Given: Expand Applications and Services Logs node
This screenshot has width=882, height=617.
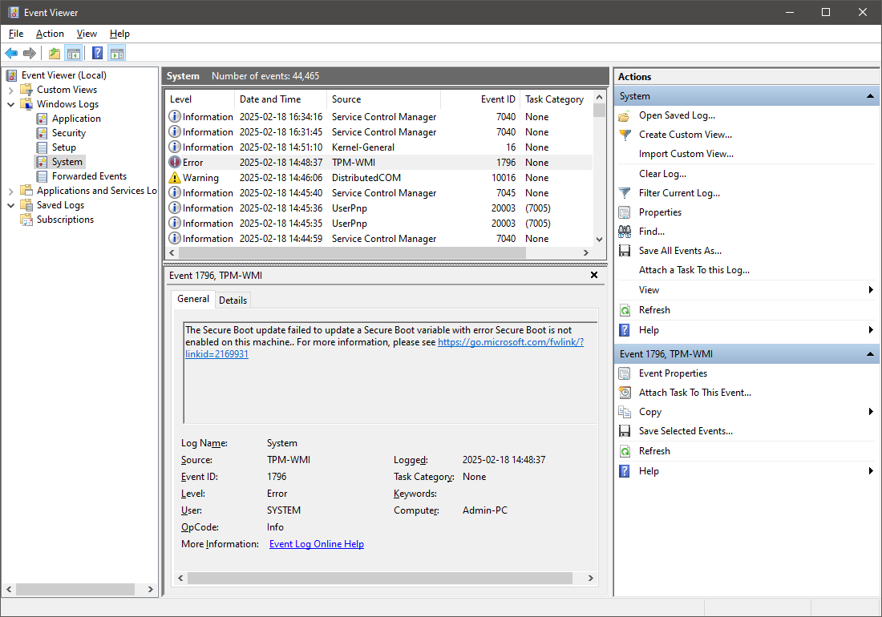Looking at the screenshot, I should pos(10,191).
